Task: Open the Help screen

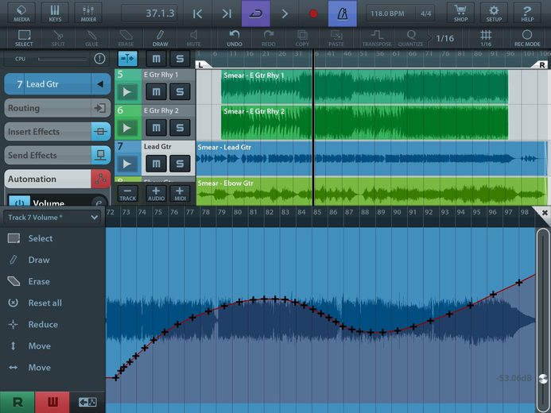Action: (527, 13)
